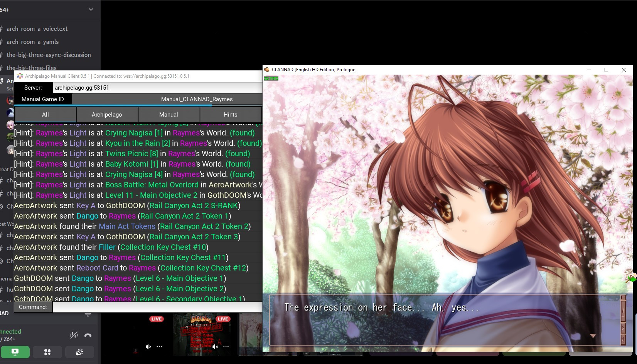The width and height of the screenshot is (637, 364).
Task: Click the tall triangle button on CLANNAD textbox
Action: 623,312
